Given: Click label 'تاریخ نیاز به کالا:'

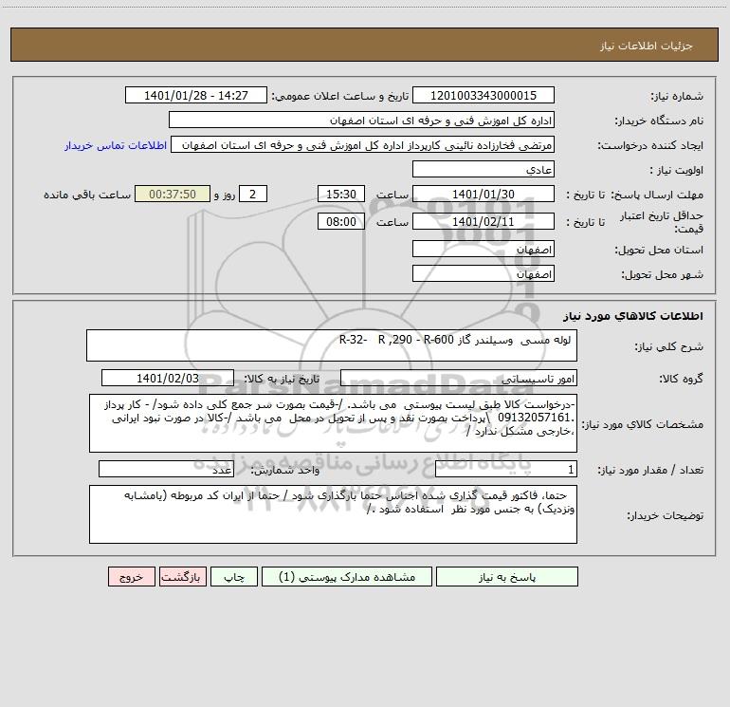Looking at the screenshot, I should click(282, 379).
